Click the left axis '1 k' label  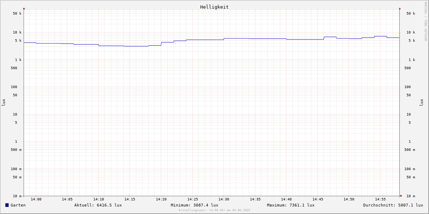click(x=18, y=60)
